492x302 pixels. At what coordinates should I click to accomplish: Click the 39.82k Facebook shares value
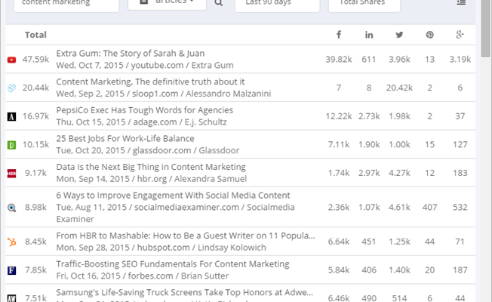339,60
